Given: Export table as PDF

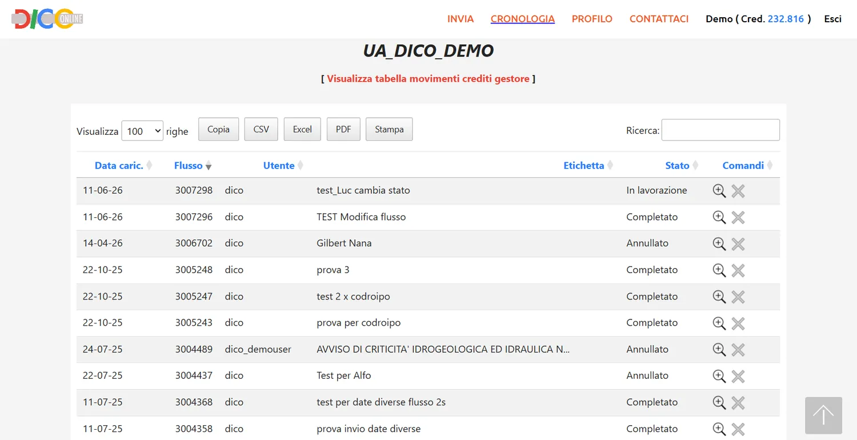Looking at the screenshot, I should 343,129.
